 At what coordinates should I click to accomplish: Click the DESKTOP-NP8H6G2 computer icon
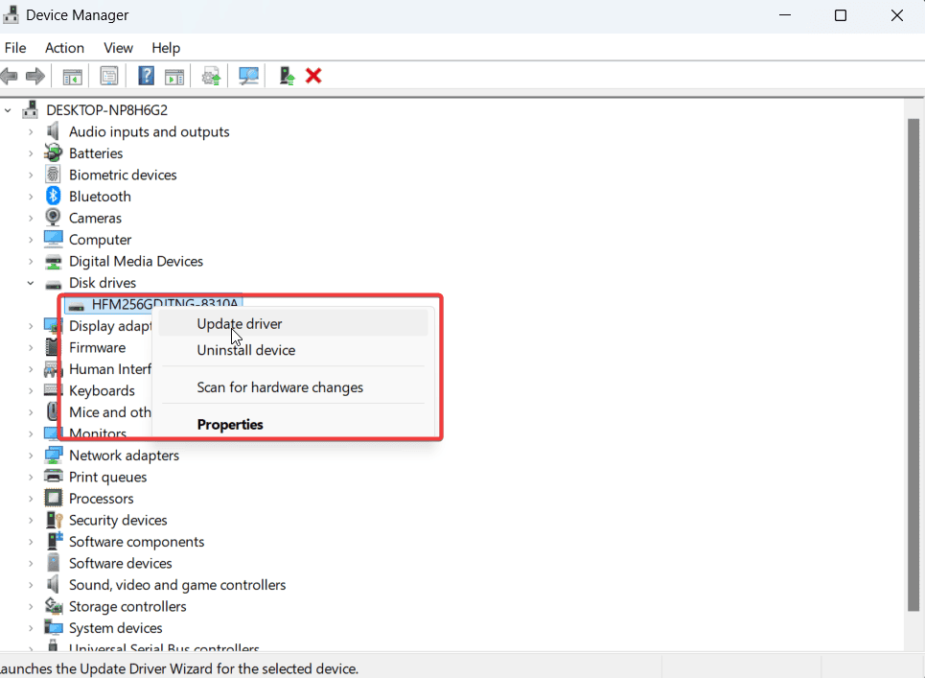[x=30, y=109]
